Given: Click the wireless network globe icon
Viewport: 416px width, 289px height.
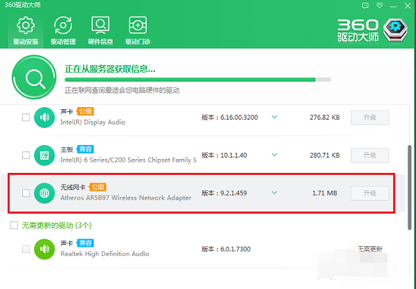Looking at the screenshot, I should point(44,193).
